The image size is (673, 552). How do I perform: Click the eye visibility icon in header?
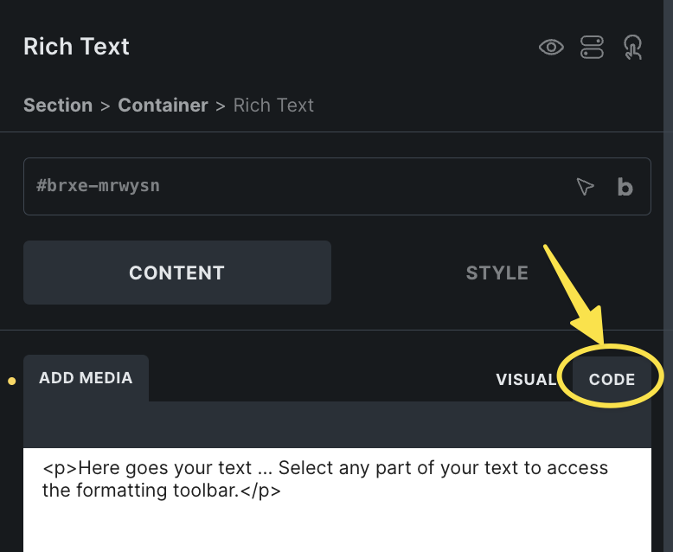[x=551, y=48]
